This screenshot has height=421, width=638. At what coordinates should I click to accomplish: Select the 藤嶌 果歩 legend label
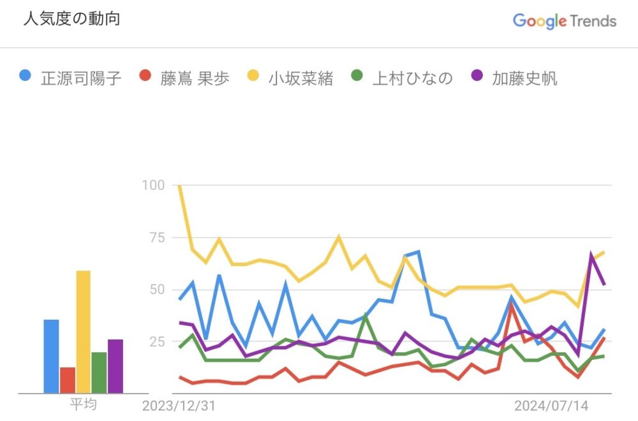tap(195, 78)
